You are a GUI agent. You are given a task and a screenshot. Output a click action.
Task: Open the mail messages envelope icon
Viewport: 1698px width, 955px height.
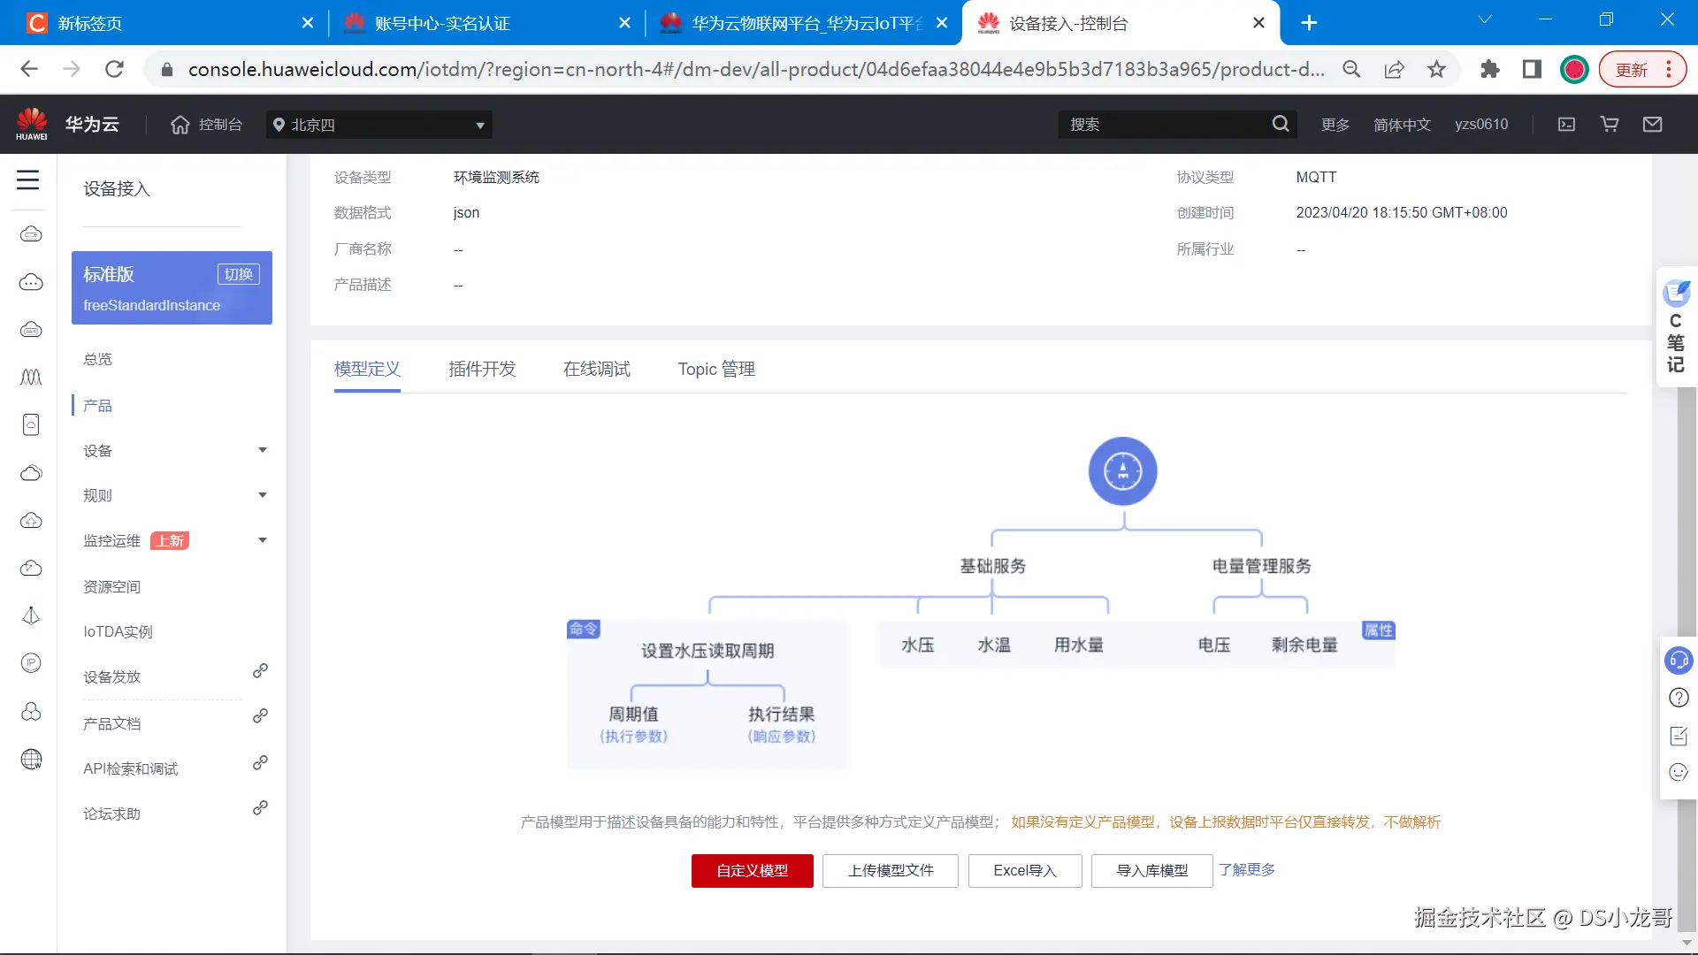(x=1652, y=125)
